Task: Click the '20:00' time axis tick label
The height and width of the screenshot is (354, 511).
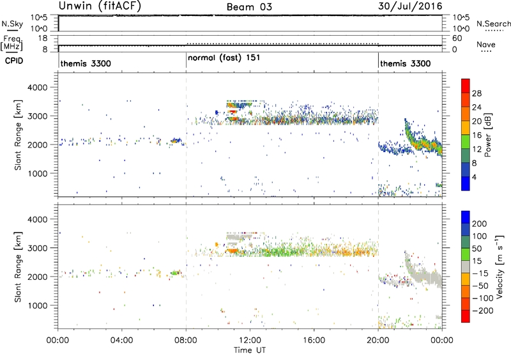Action: [x=378, y=341]
